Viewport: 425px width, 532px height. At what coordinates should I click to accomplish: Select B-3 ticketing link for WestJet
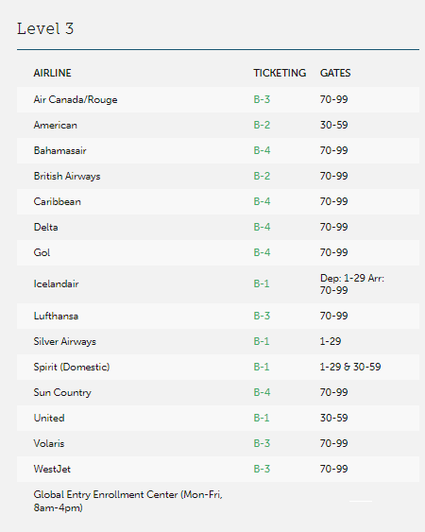(x=262, y=469)
